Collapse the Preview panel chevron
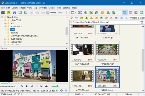The image size is (145, 96). (67, 48)
